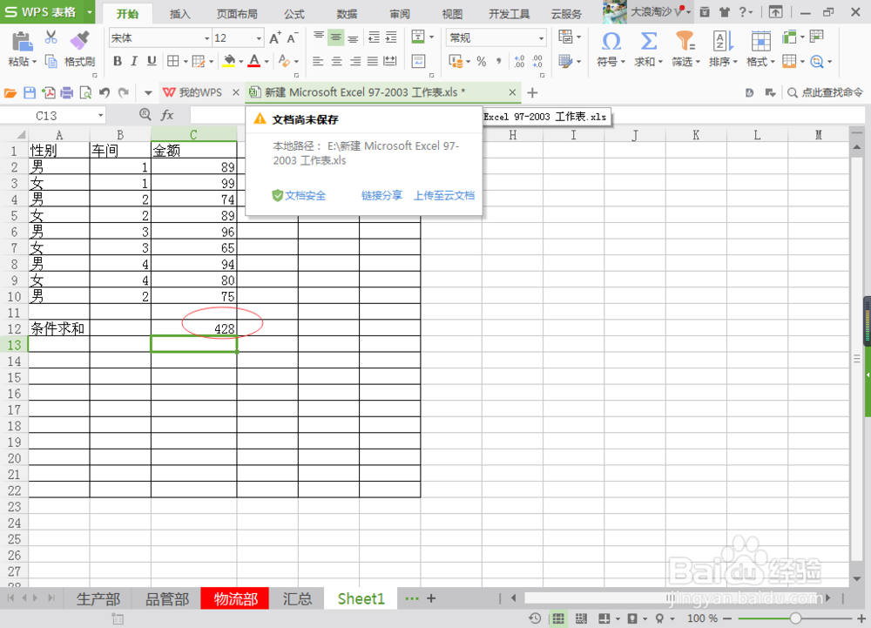Switch to the 数据 ribbon tab
Viewport: 871px width, 628px height.
pos(346,13)
